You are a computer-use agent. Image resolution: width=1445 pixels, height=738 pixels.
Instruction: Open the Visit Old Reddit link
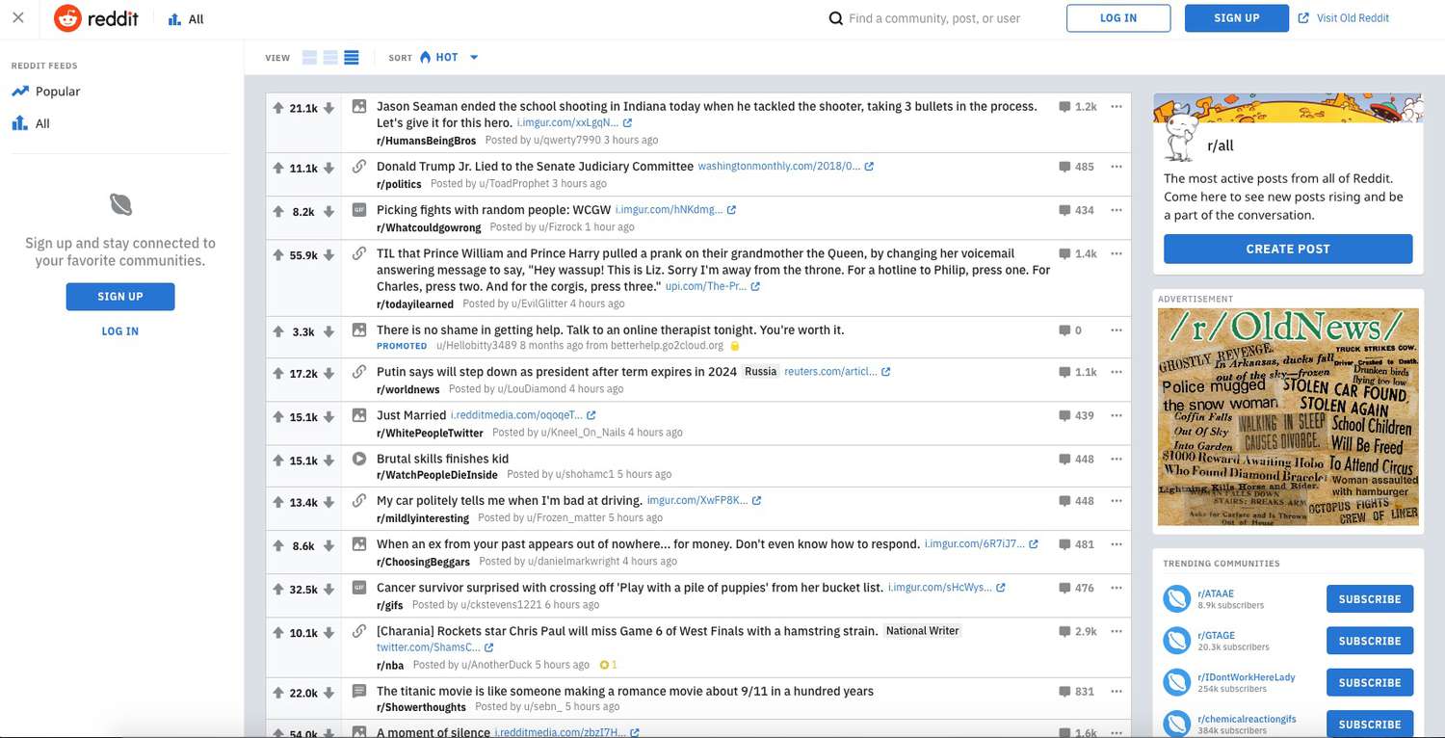click(1344, 18)
